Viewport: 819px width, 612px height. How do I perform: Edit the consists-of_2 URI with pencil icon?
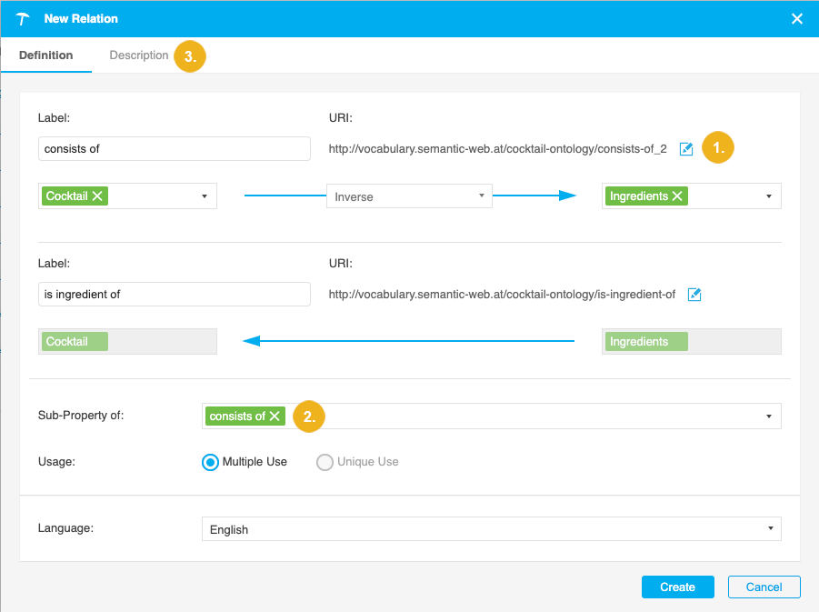[x=686, y=149]
